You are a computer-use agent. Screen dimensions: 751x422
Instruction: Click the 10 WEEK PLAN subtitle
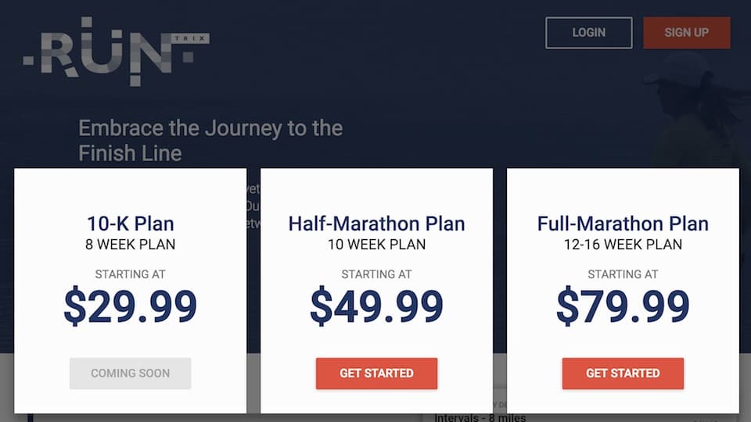(376, 245)
